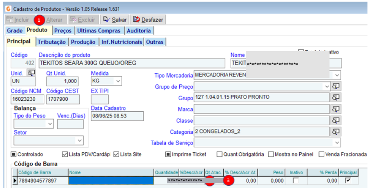Select barcode cell 7894904577897

[43, 180]
